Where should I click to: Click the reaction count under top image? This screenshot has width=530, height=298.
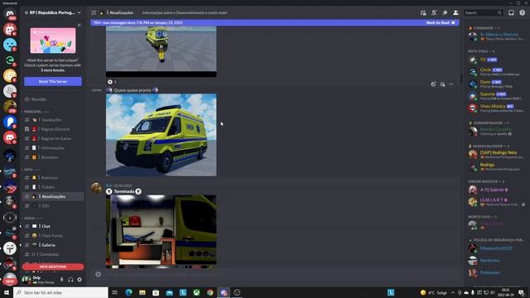click(112, 82)
